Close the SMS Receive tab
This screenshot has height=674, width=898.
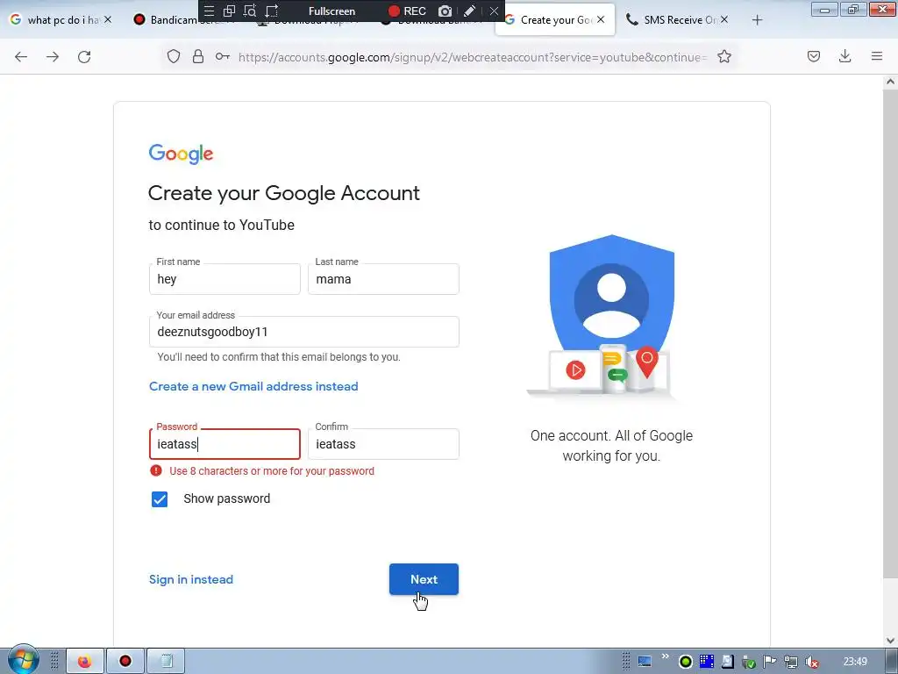[723, 19]
